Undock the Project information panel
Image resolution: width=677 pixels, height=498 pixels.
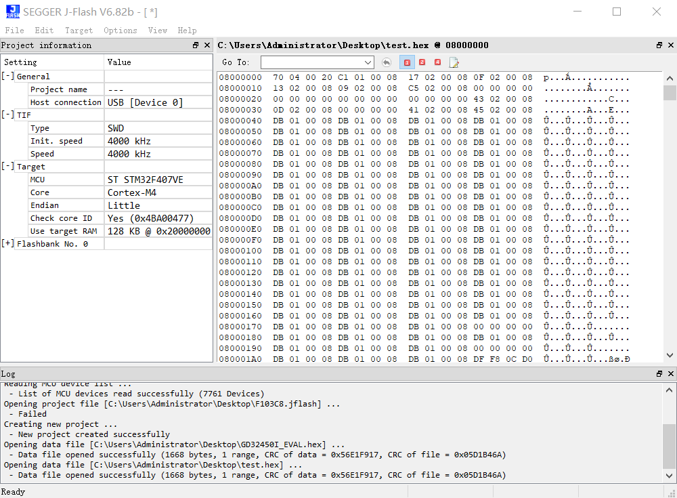coord(197,45)
